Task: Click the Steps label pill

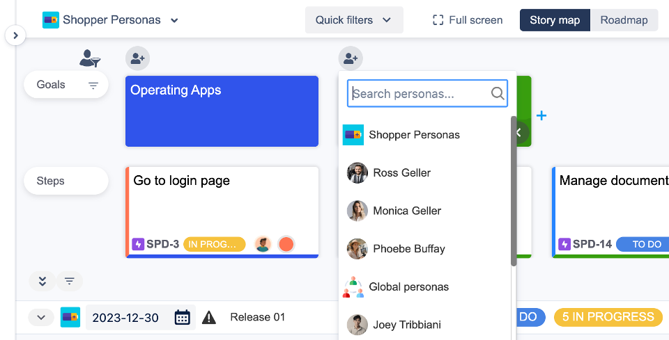Action: tap(66, 181)
